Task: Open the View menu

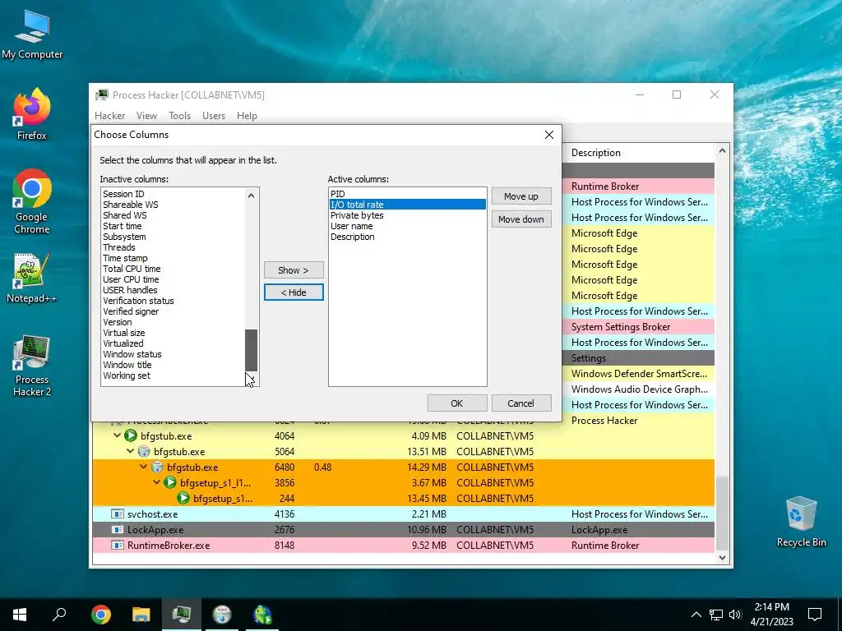Action: (146, 115)
